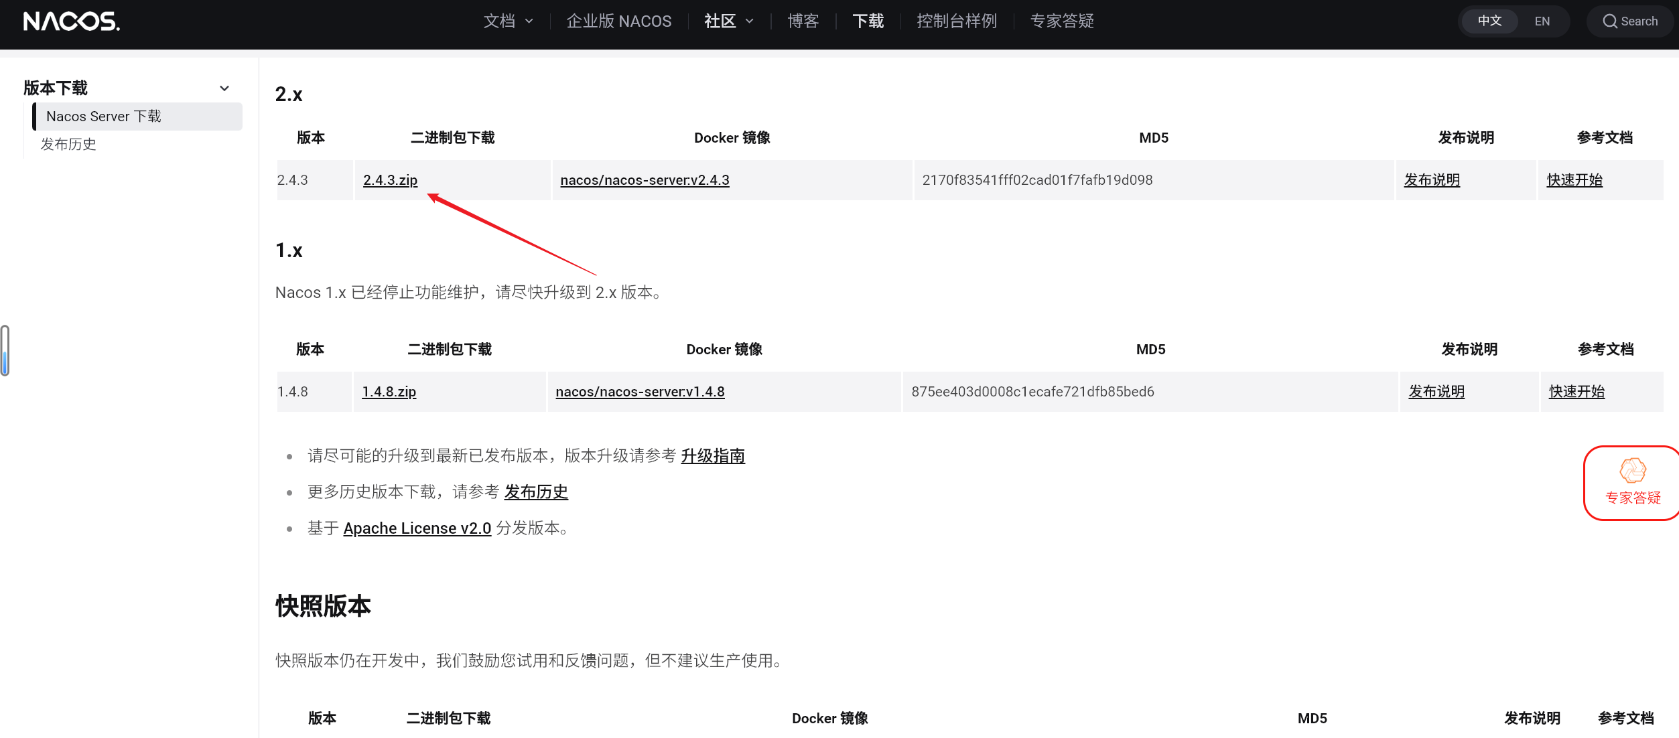Image resolution: width=1679 pixels, height=738 pixels.
Task: Open nacos/nacos-server:v2.4.3 Docker image link
Action: point(645,180)
